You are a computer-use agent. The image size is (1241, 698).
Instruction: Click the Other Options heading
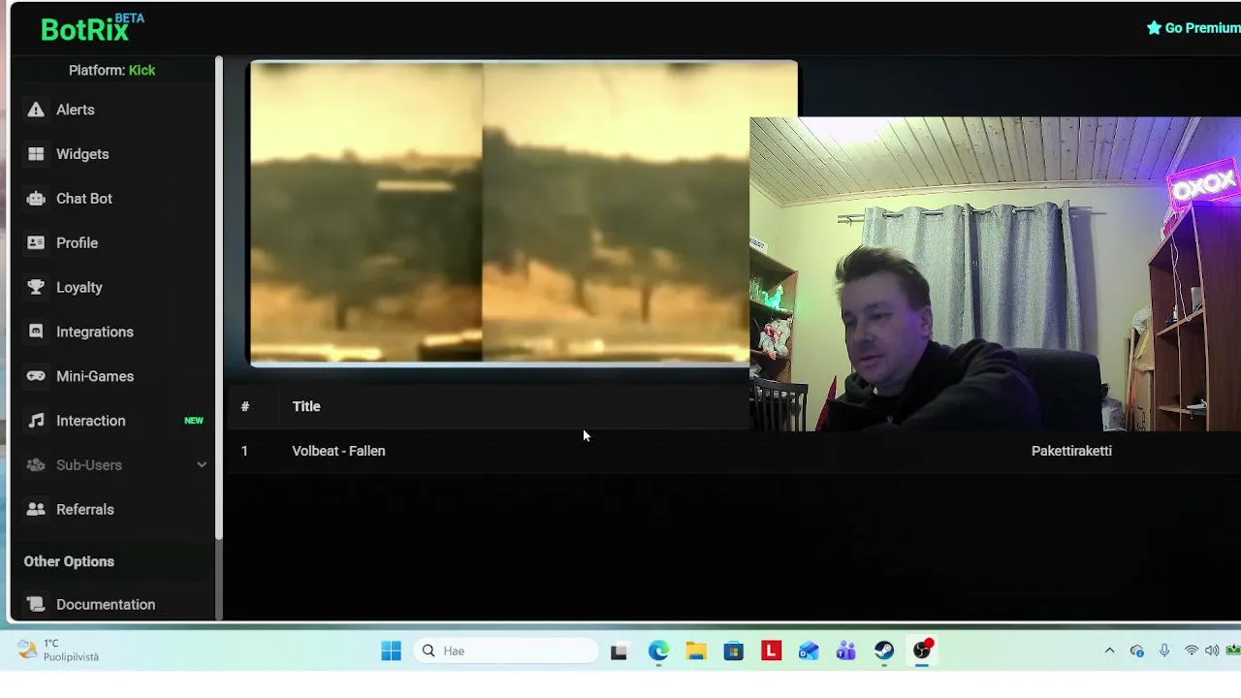pos(69,561)
